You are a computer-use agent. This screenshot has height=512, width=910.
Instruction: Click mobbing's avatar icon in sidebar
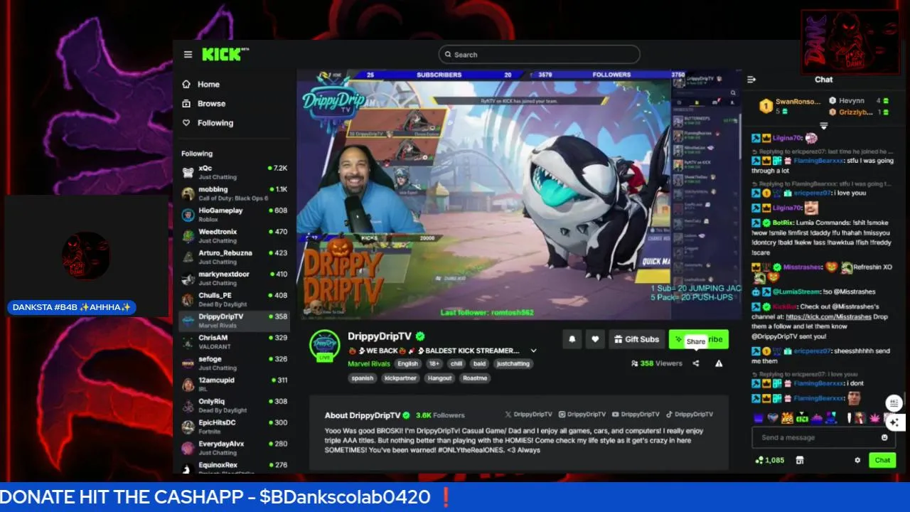pos(188,193)
